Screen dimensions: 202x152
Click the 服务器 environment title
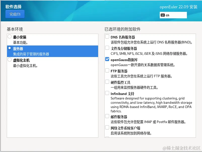[18, 49]
